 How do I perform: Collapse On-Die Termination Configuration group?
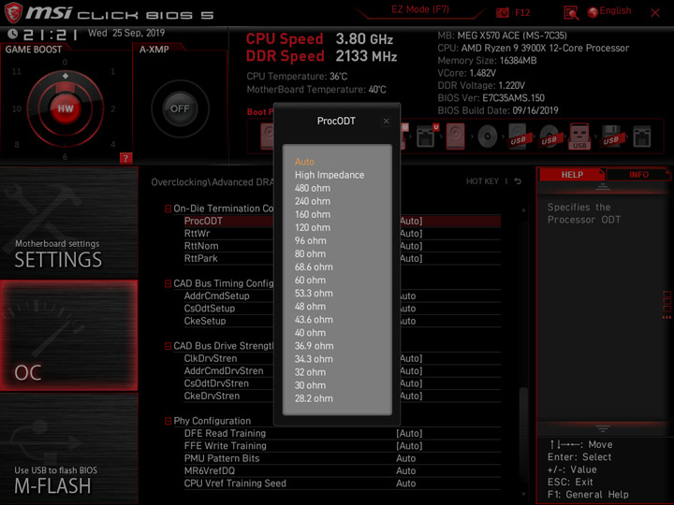[168, 209]
